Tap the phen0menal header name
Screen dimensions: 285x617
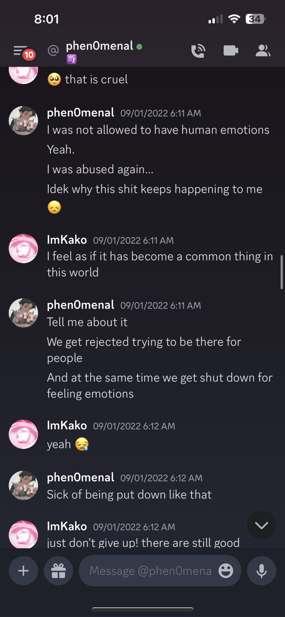point(99,46)
